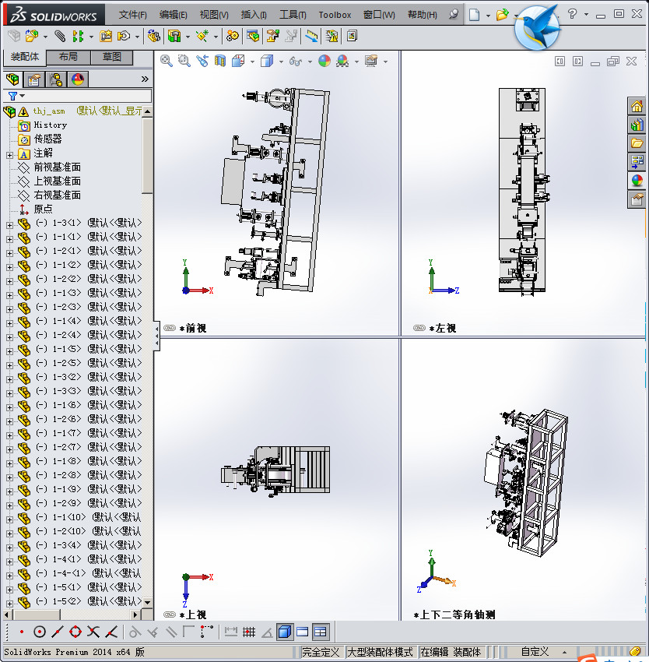Click the View Orientation cube icon

pos(238,62)
